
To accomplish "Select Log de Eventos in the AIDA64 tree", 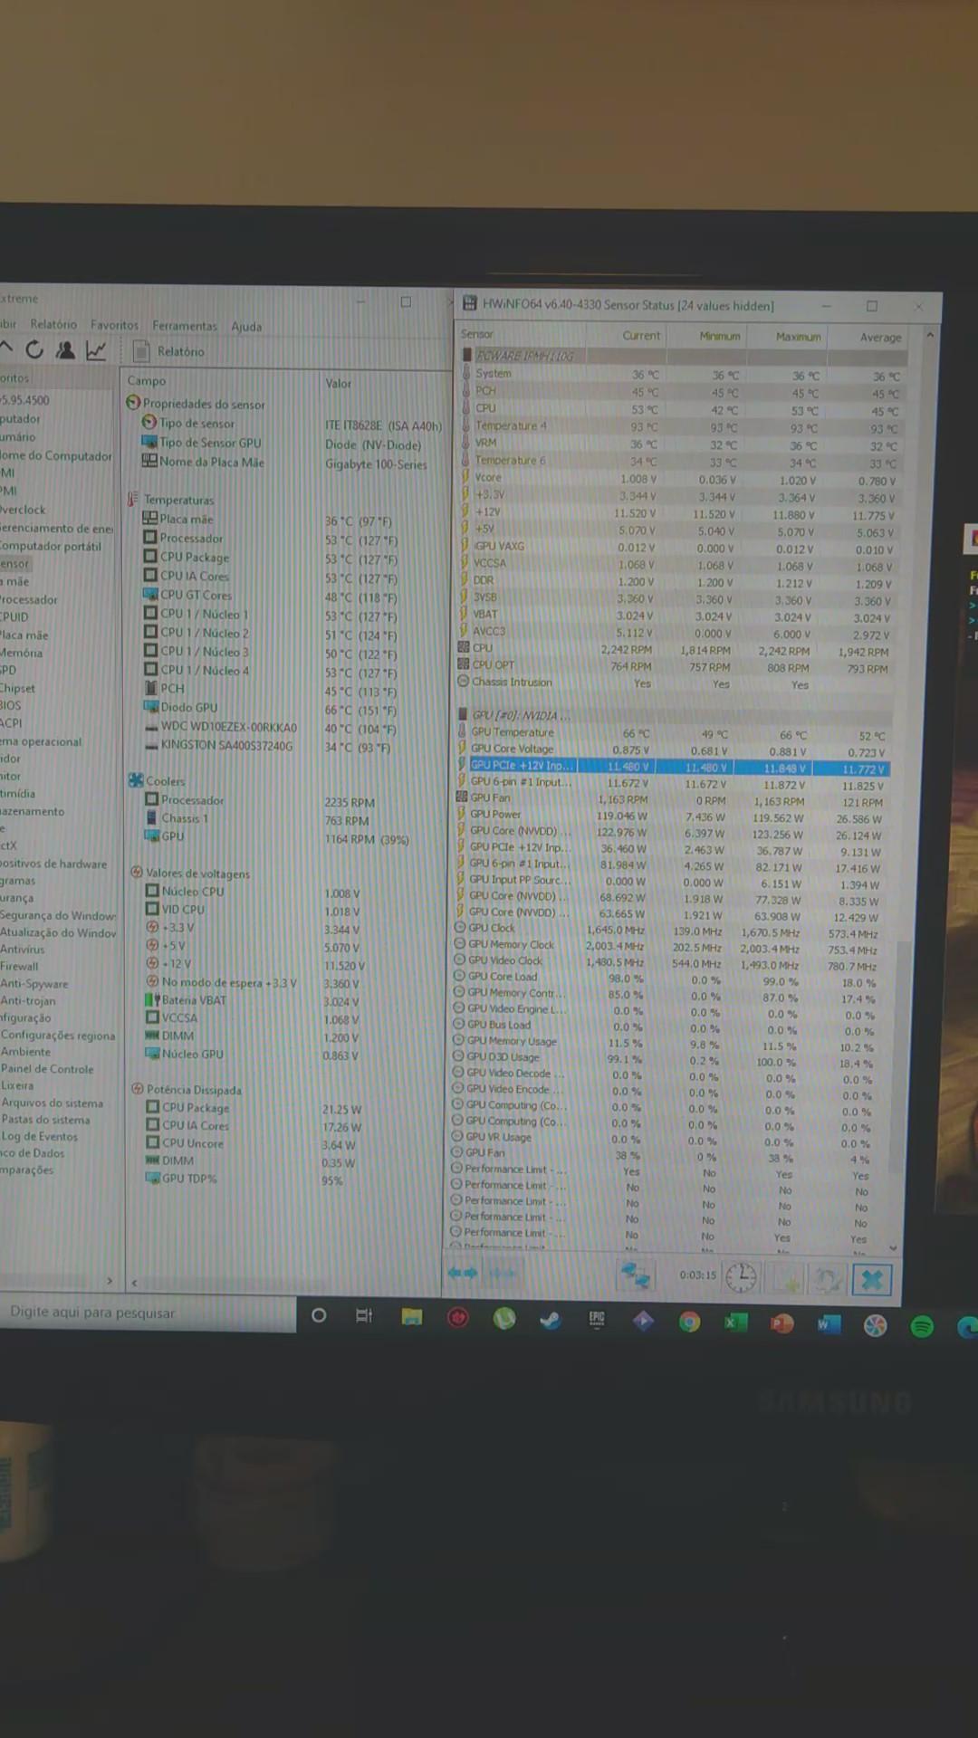I will click(x=39, y=1137).
